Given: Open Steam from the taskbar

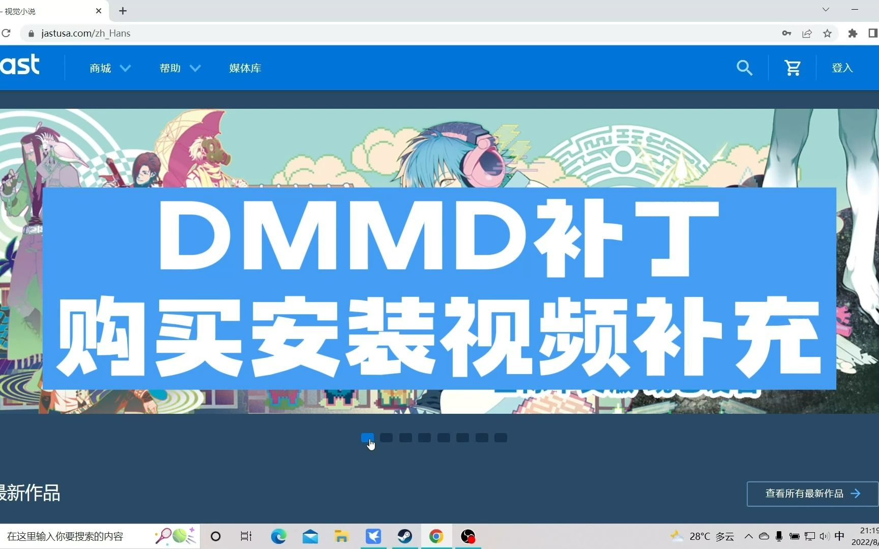Looking at the screenshot, I should point(405,536).
